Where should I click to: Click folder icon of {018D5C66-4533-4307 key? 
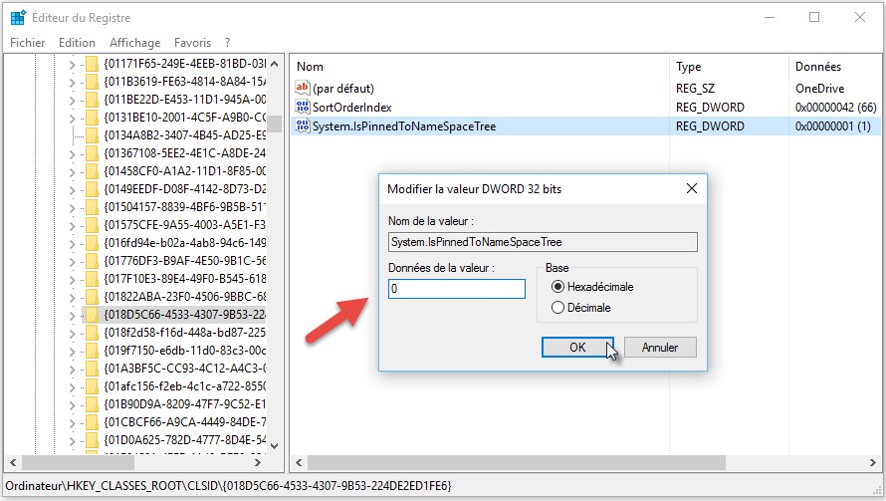91,313
